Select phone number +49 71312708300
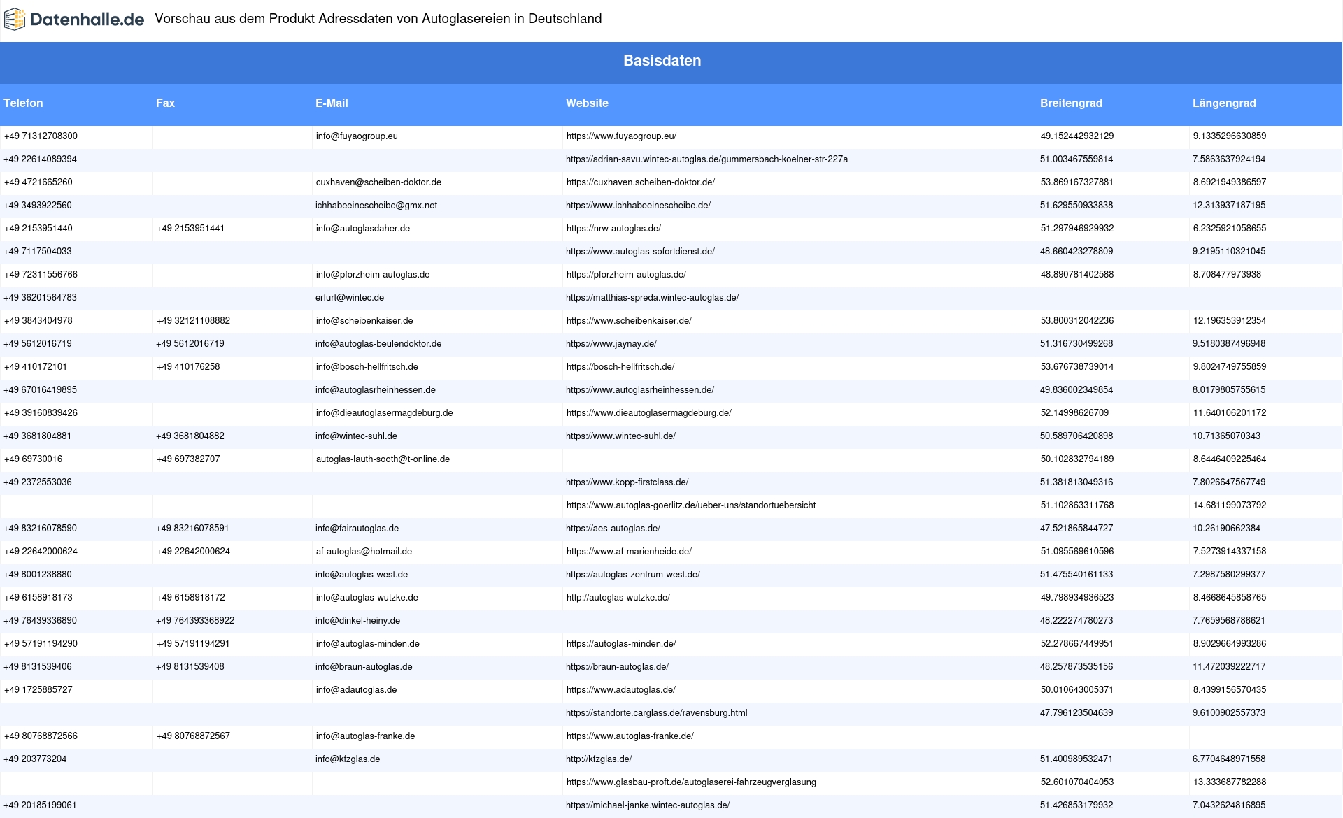 tap(41, 136)
